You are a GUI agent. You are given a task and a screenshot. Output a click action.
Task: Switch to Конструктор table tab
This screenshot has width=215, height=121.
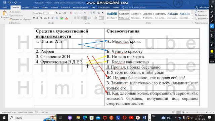(104, 7)
